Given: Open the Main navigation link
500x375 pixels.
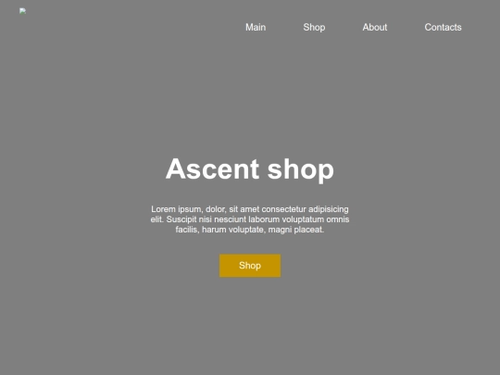Looking at the screenshot, I should tap(256, 28).
